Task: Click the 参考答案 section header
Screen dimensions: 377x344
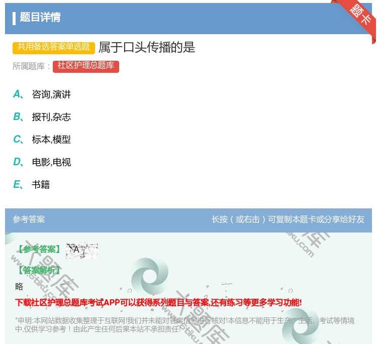Action: [29, 219]
